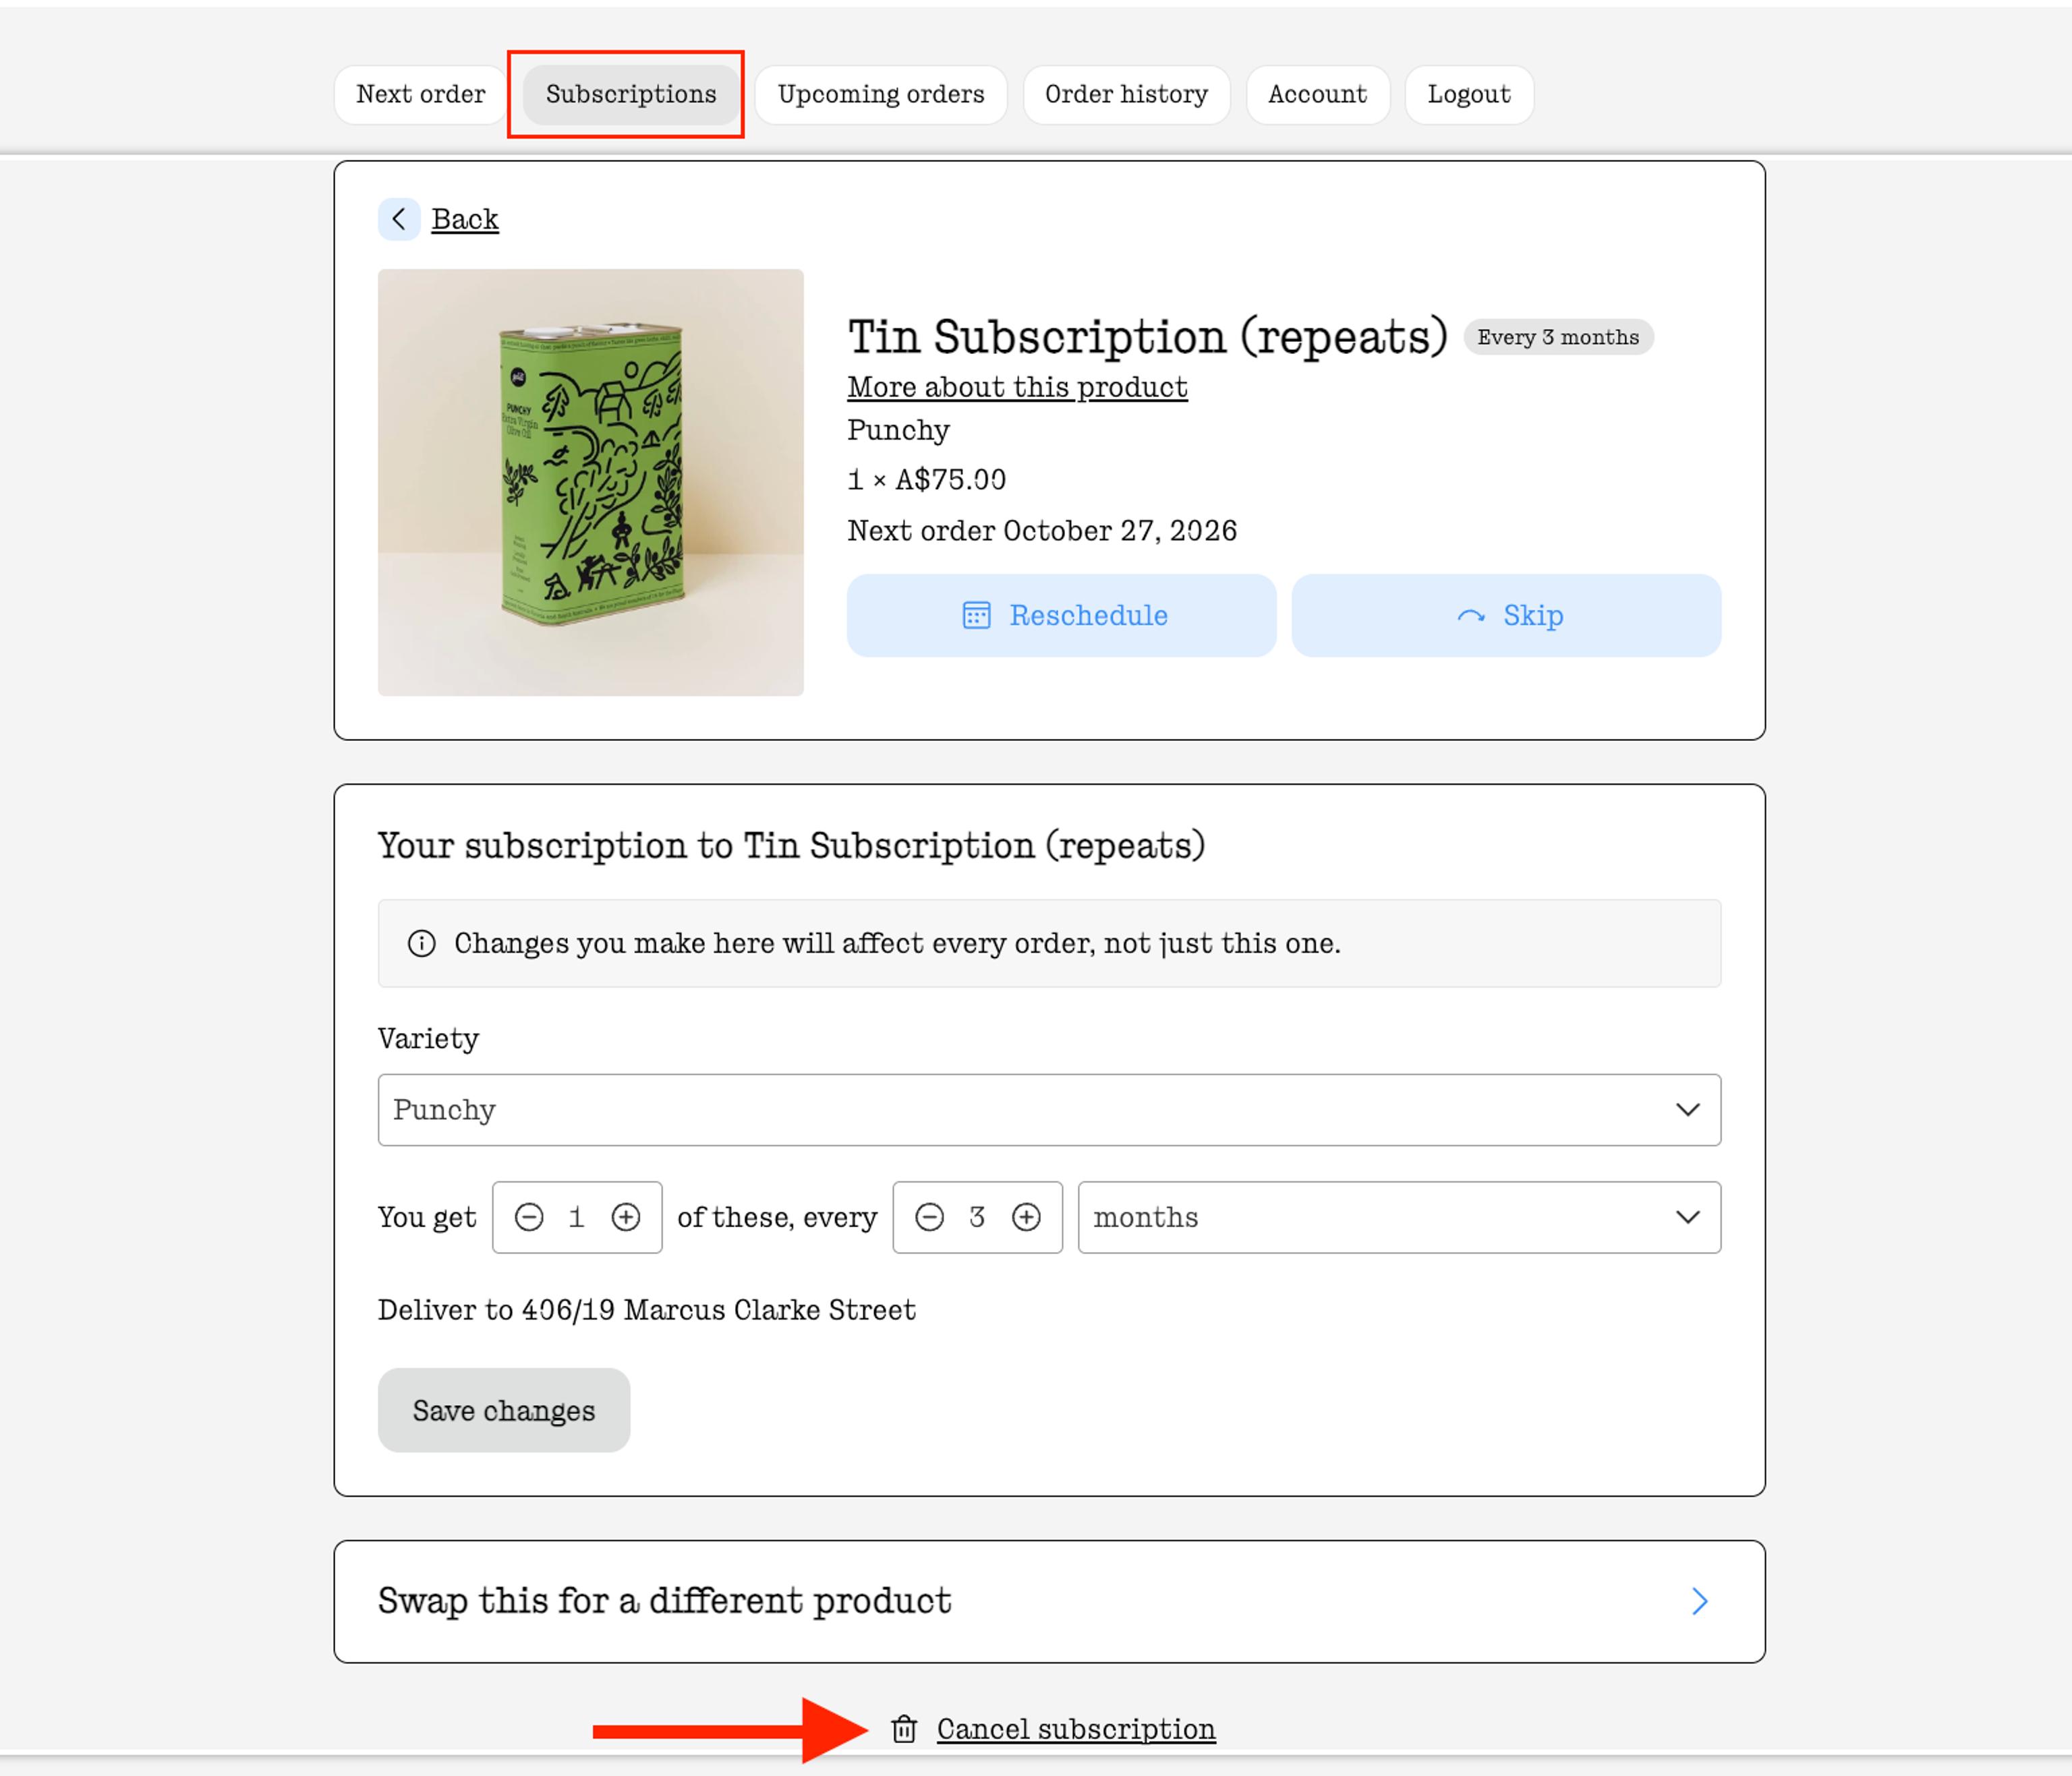Click the green olive oil tin image
Viewport: 2072px width, 1776px height.
click(x=591, y=483)
